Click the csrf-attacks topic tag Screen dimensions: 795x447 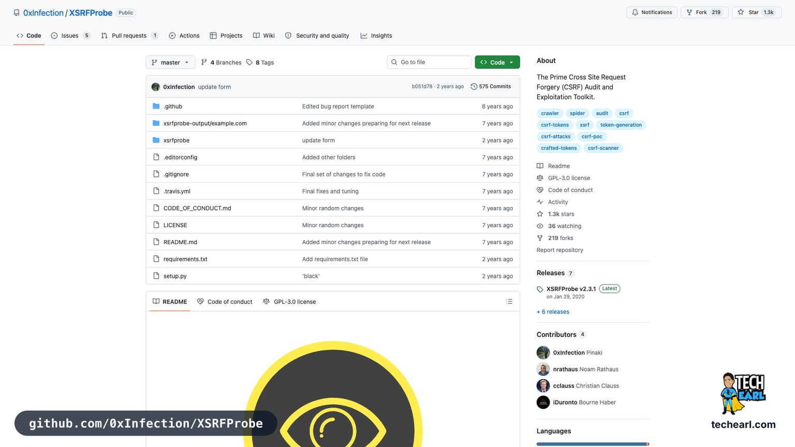click(556, 137)
